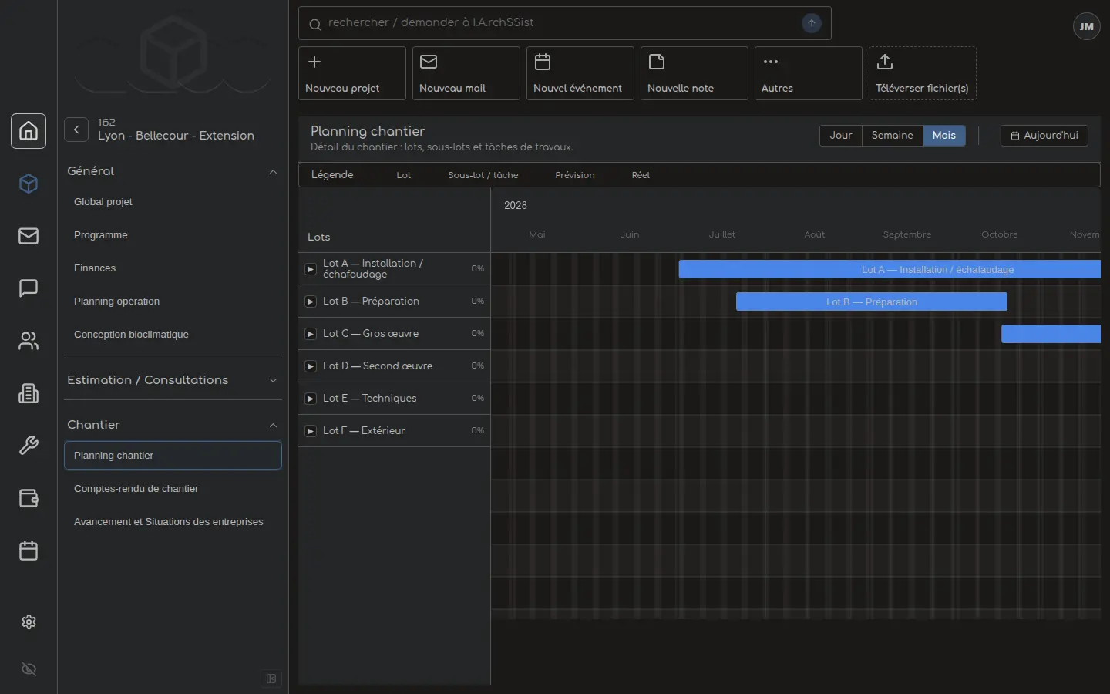Expand Lot A — Installation / échafaudage row
Viewport: 1110px width, 694px height.
coord(311,269)
